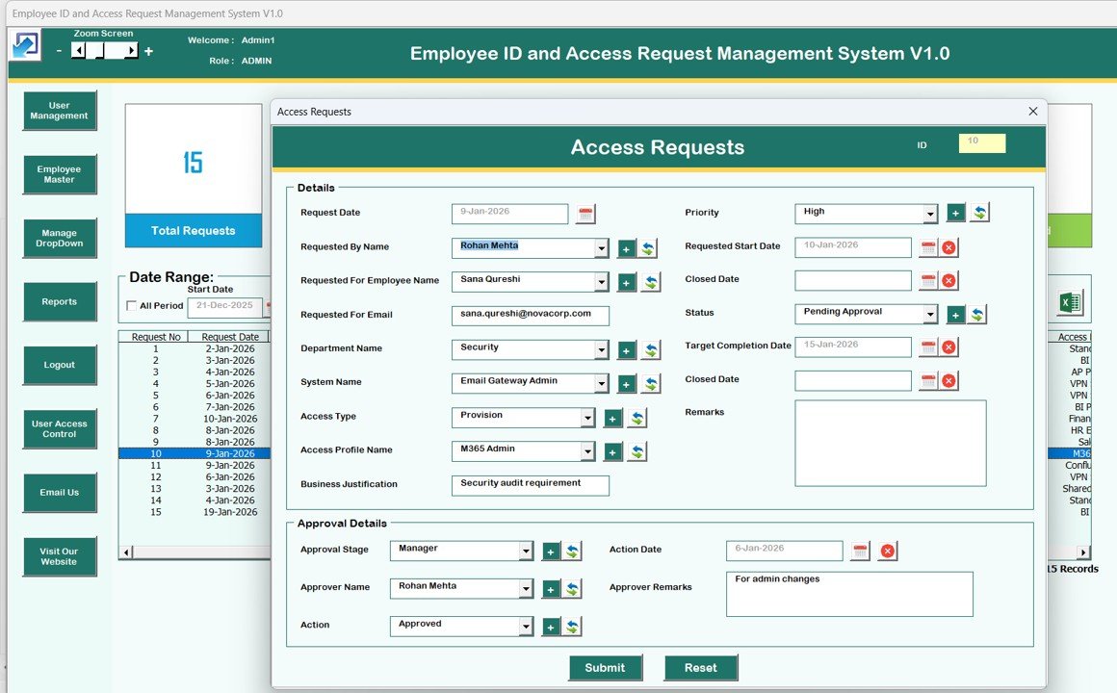Submit the access request form
This screenshot has width=1117, height=693.
[605, 667]
